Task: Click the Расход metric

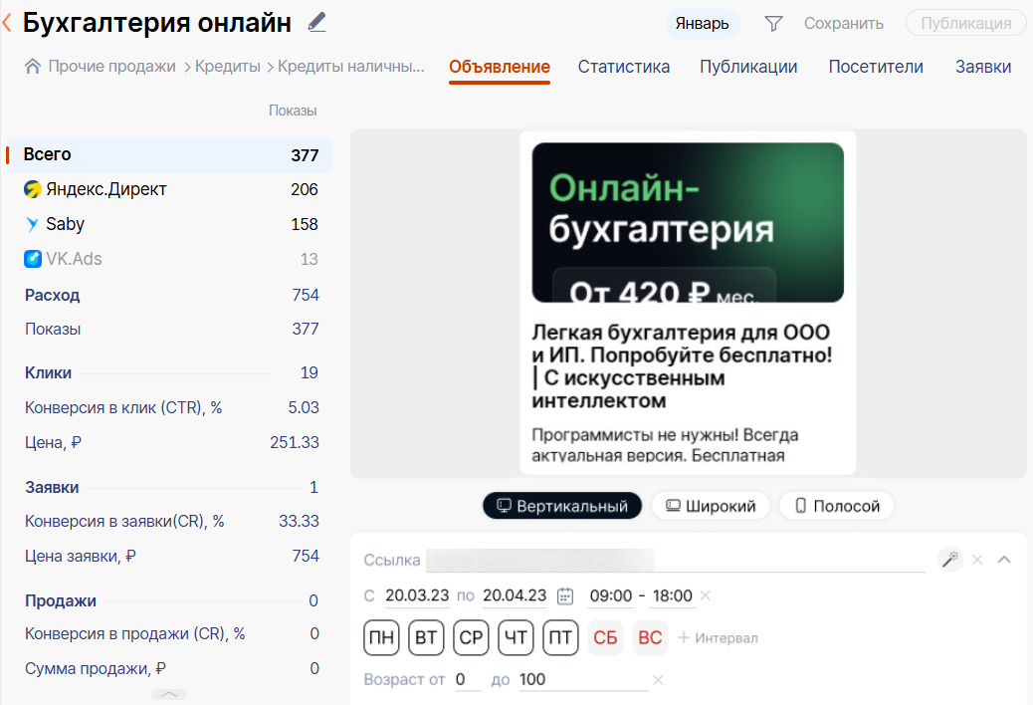Action: pyautogui.click(x=52, y=295)
